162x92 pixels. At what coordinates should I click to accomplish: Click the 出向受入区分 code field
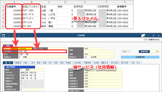22,89
